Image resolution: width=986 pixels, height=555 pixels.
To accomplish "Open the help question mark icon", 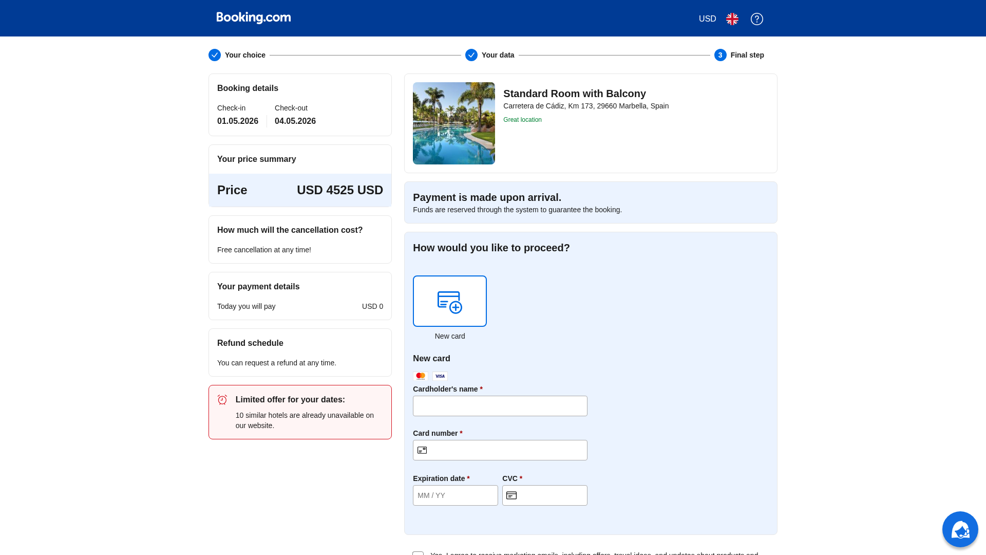I will (x=756, y=18).
